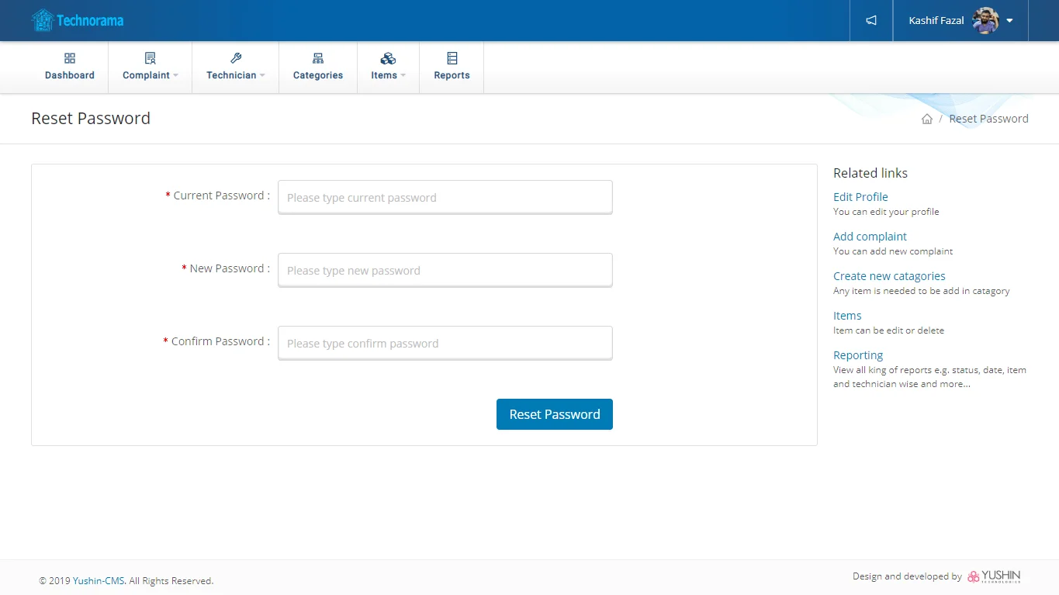Open the Create new catagories link

pyautogui.click(x=889, y=276)
